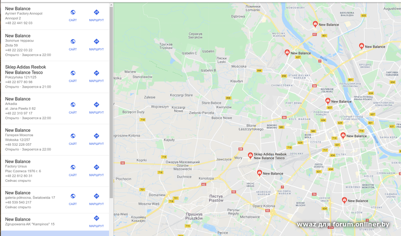Viewport: 401px width, 236px height.
Task: Click МАРШРУТ label for Arkadia store
Action: coord(96,113)
